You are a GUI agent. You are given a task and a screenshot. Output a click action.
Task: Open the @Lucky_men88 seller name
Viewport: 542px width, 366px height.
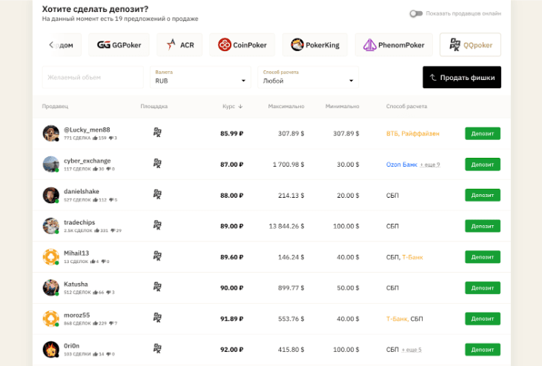[87, 130]
